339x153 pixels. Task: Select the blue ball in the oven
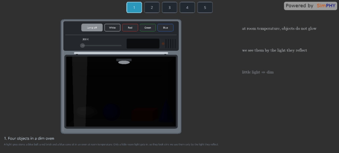pyautogui.click(x=111, y=112)
